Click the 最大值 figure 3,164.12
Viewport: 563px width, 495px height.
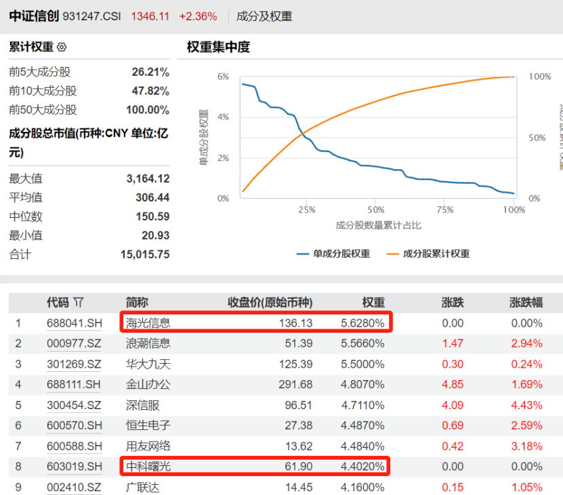coord(148,179)
